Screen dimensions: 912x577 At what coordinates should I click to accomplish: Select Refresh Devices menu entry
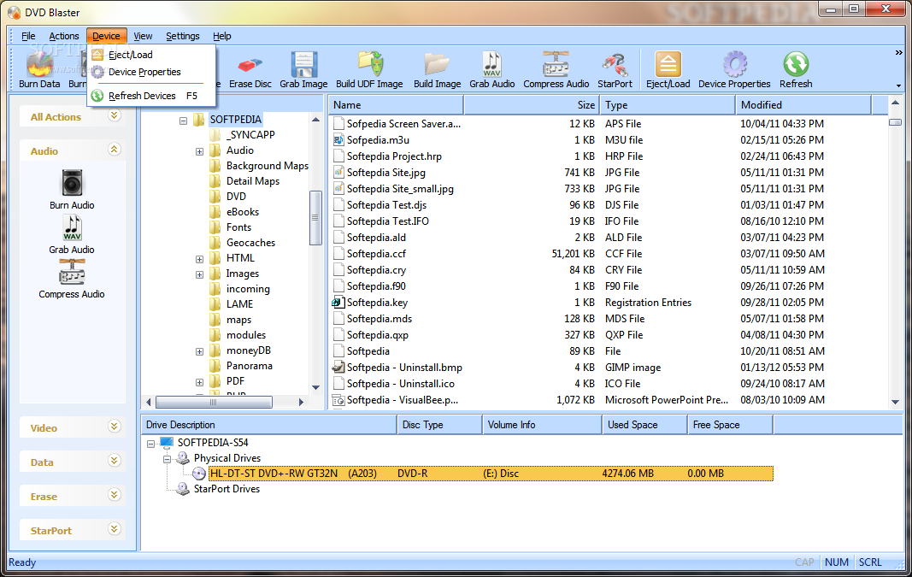pyautogui.click(x=151, y=96)
